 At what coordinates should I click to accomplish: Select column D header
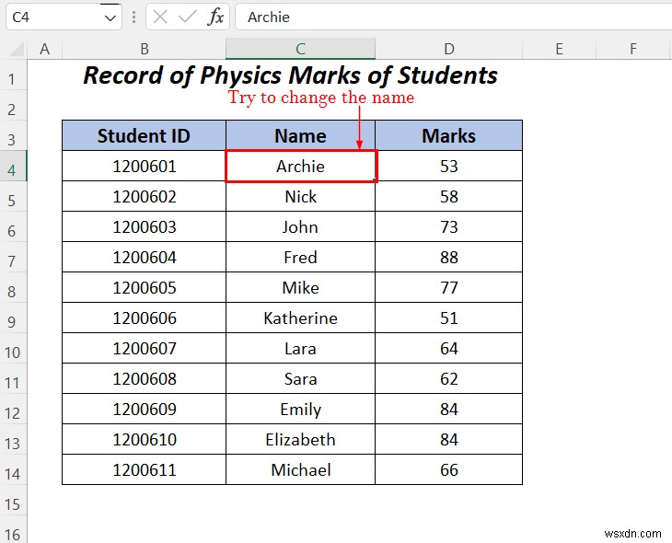pos(448,49)
